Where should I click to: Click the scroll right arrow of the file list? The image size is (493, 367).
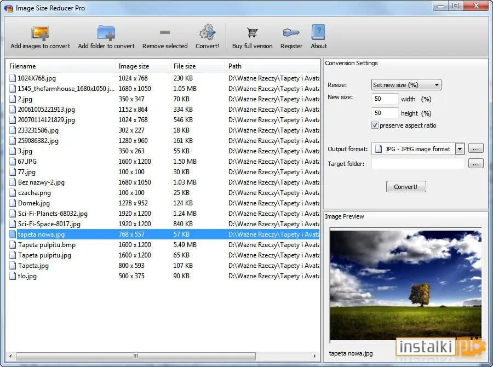pyautogui.click(x=315, y=356)
